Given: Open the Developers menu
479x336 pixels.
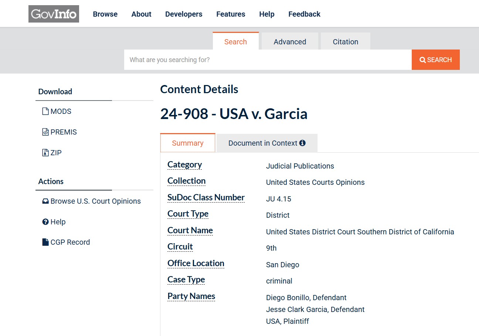Looking at the screenshot, I should 184,14.
